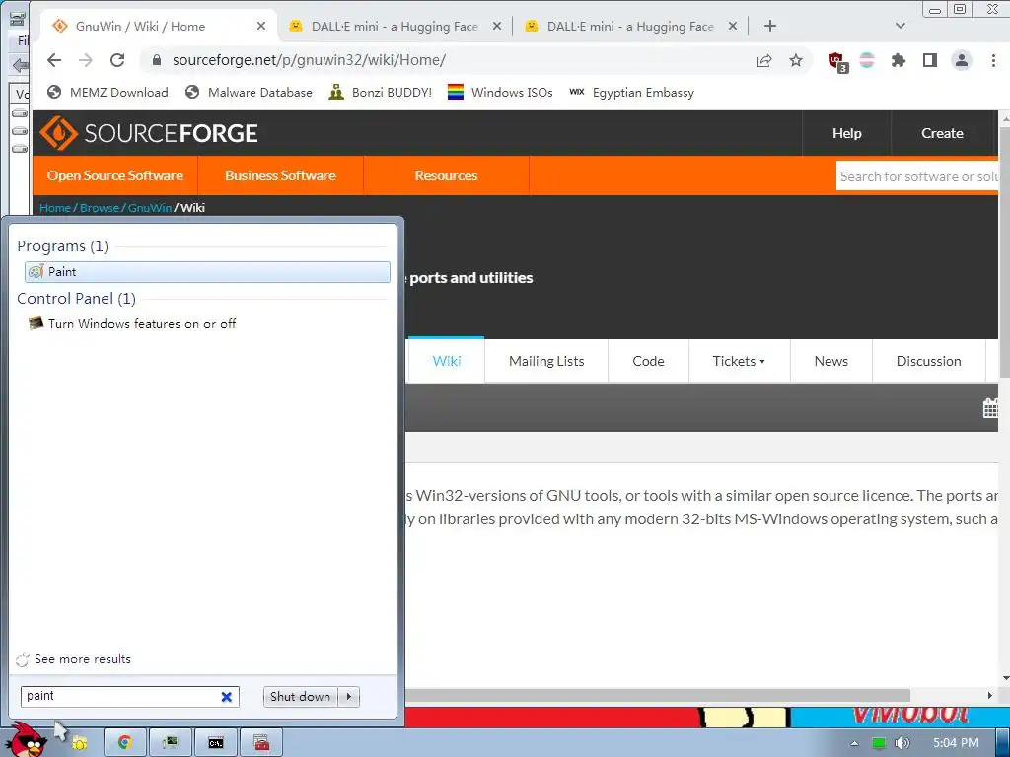The height and width of the screenshot is (757, 1010).
Task: Bookmark this page with the star
Action: tap(796, 60)
